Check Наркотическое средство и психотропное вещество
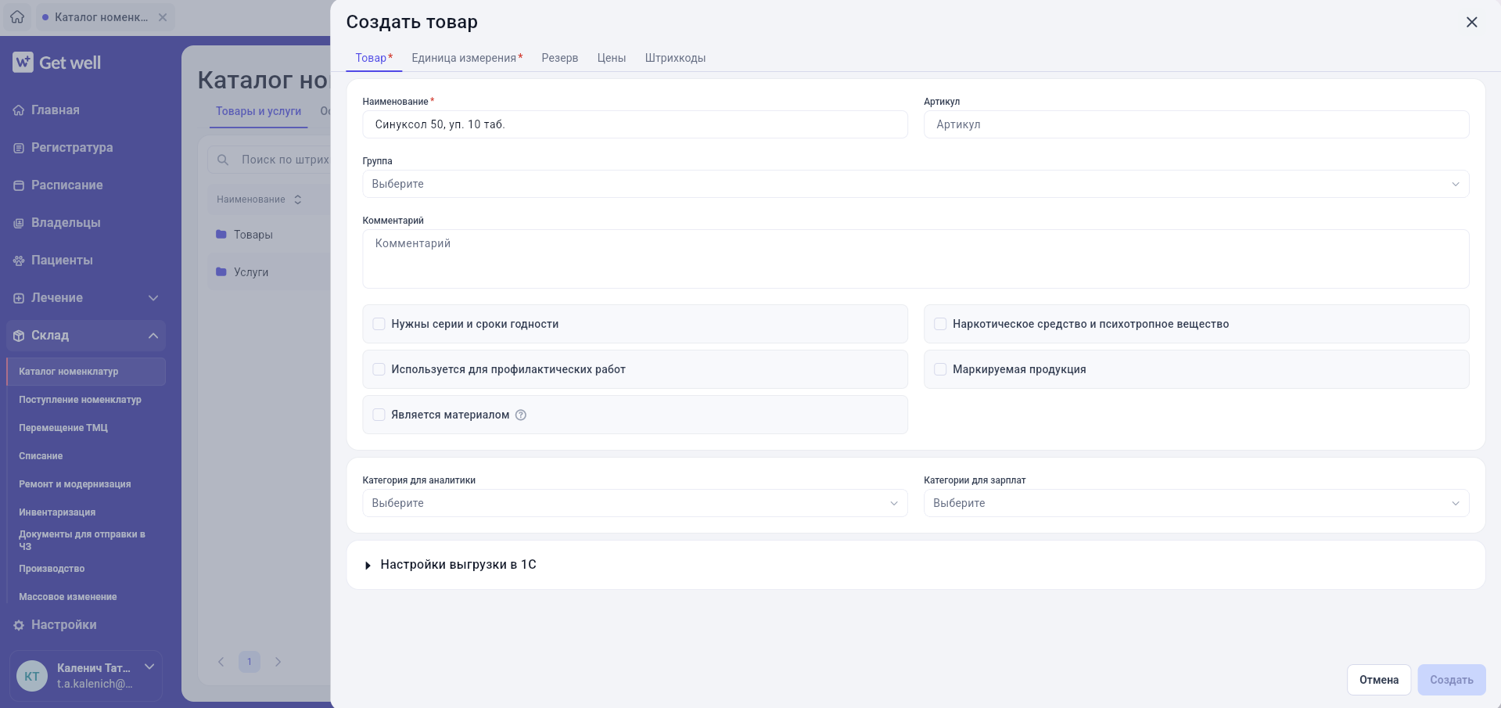Screen dimensions: 1501x708 pos(940,324)
